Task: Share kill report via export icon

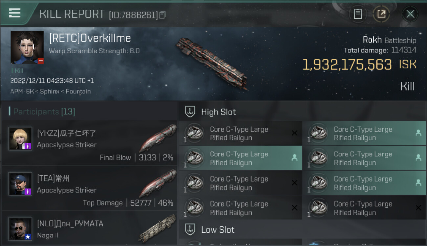Action: pos(381,14)
